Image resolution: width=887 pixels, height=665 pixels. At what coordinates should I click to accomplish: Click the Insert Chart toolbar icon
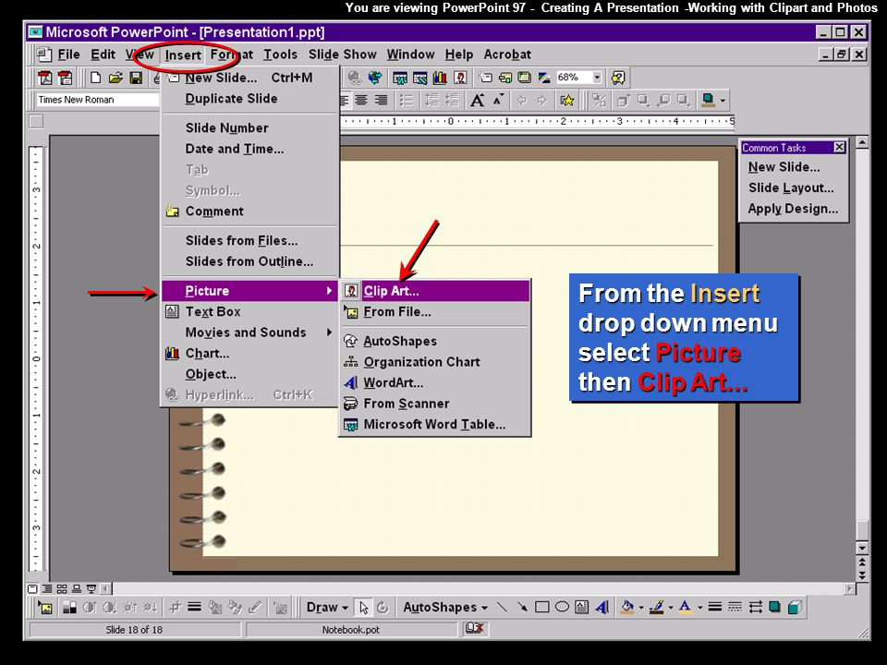coord(440,78)
